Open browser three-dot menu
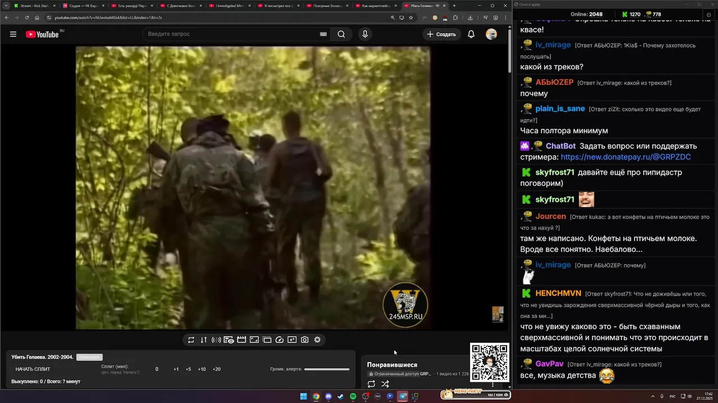Image resolution: width=718 pixels, height=403 pixels. pos(505,17)
